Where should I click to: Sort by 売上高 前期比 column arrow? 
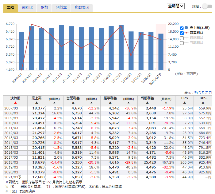pyautogui.click(x=54, y=103)
